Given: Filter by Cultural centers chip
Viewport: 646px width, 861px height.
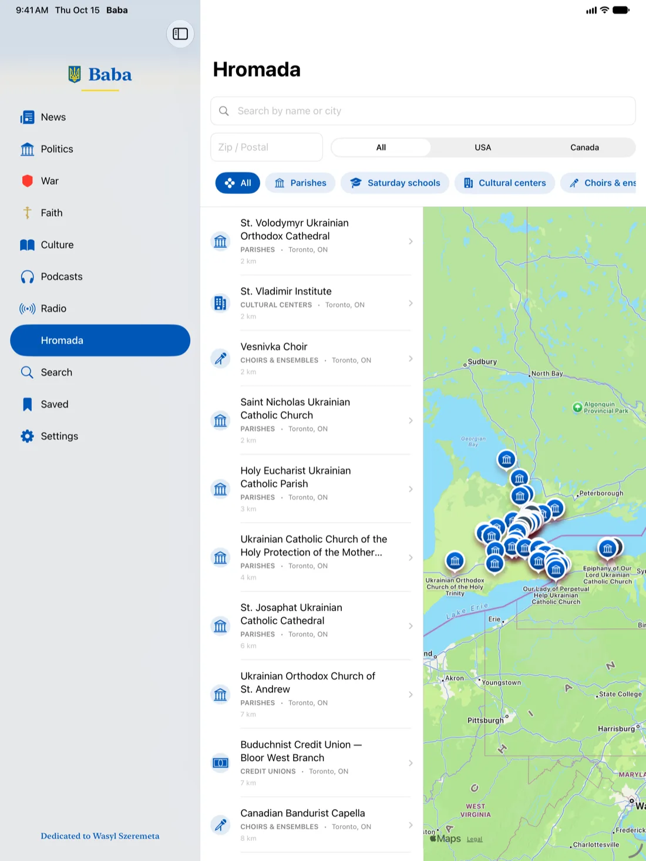Looking at the screenshot, I should [x=504, y=183].
